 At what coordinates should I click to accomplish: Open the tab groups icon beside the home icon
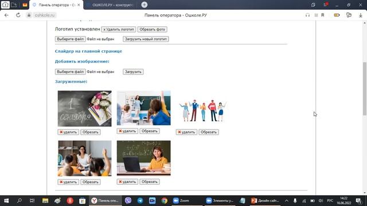click(x=14, y=5)
